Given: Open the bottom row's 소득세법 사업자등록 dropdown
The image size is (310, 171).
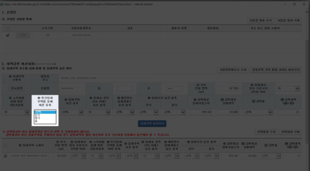Looking at the screenshot, I should click(x=97, y=156).
